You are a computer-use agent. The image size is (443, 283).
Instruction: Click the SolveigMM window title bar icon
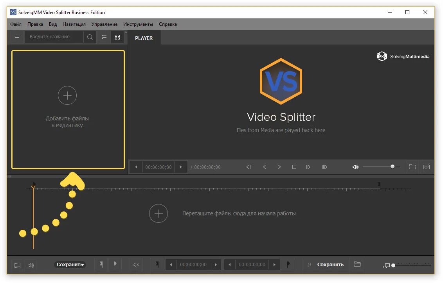(x=13, y=12)
